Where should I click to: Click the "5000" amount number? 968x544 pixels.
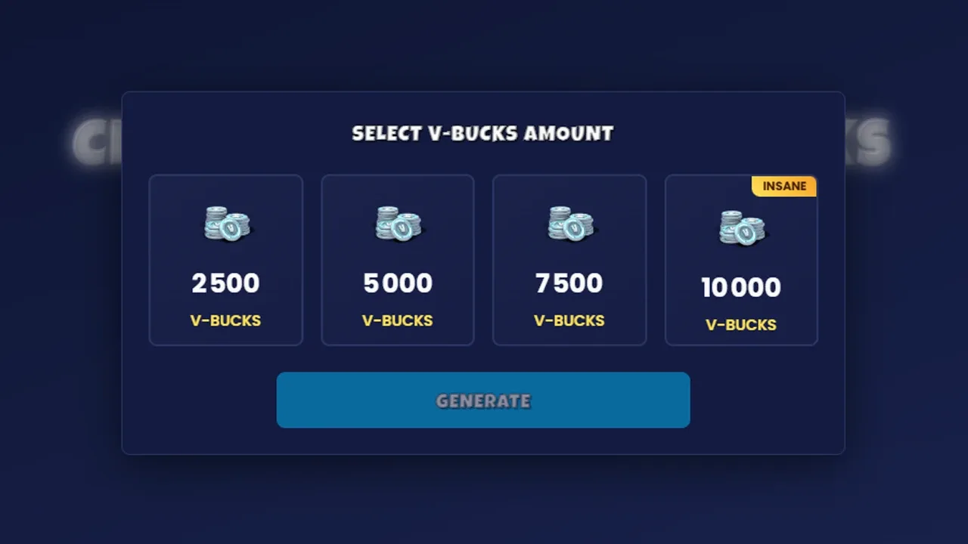tap(398, 283)
